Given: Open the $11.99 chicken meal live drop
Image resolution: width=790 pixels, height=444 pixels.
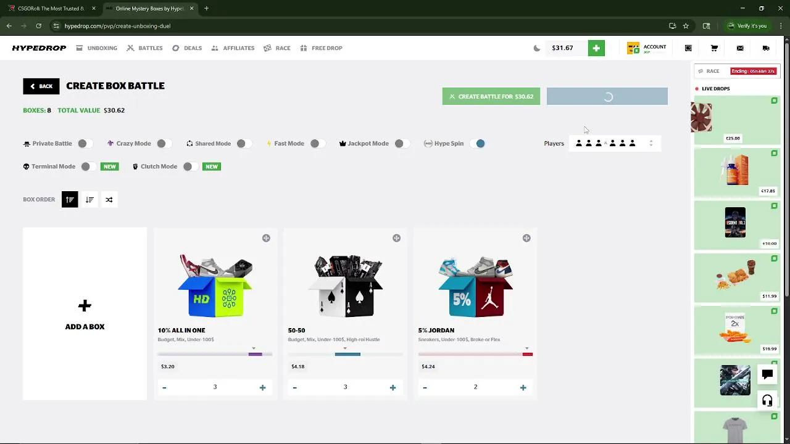Looking at the screenshot, I should point(736,277).
